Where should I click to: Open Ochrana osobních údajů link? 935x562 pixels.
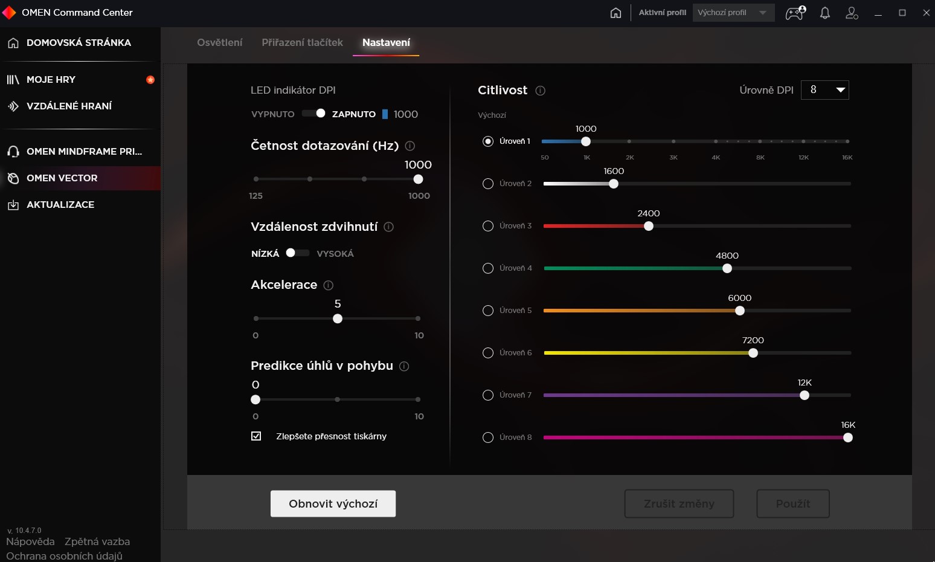[x=64, y=556]
